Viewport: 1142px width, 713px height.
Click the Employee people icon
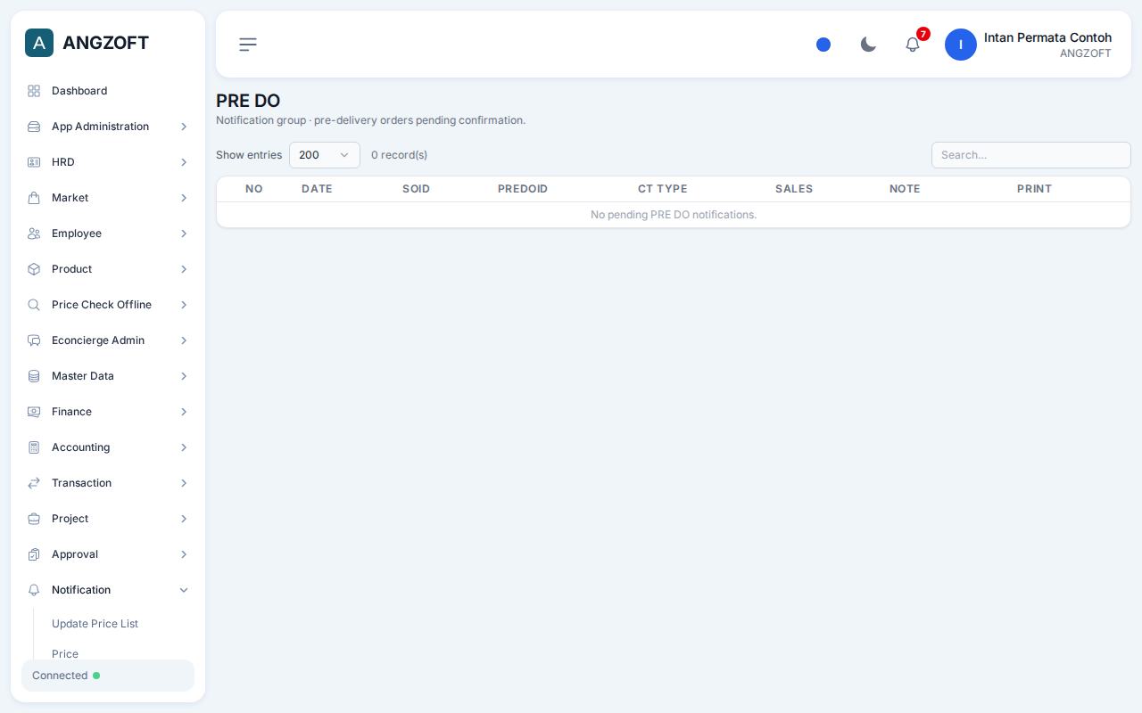click(x=34, y=234)
